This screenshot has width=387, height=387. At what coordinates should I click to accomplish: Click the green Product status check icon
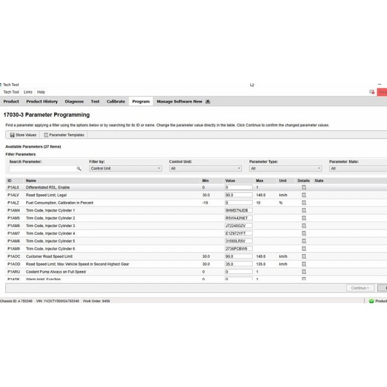pos(372,301)
